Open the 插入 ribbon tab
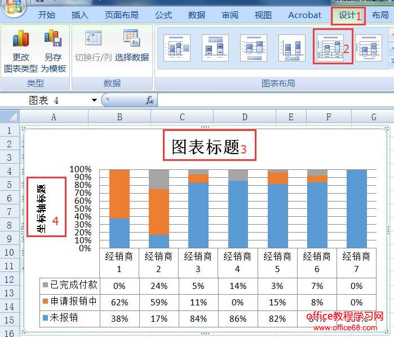Image resolution: width=394 pixels, height=337 pixels. click(x=80, y=15)
